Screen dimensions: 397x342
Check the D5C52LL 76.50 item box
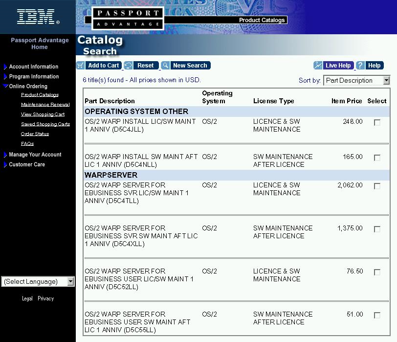click(x=377, y=273)
